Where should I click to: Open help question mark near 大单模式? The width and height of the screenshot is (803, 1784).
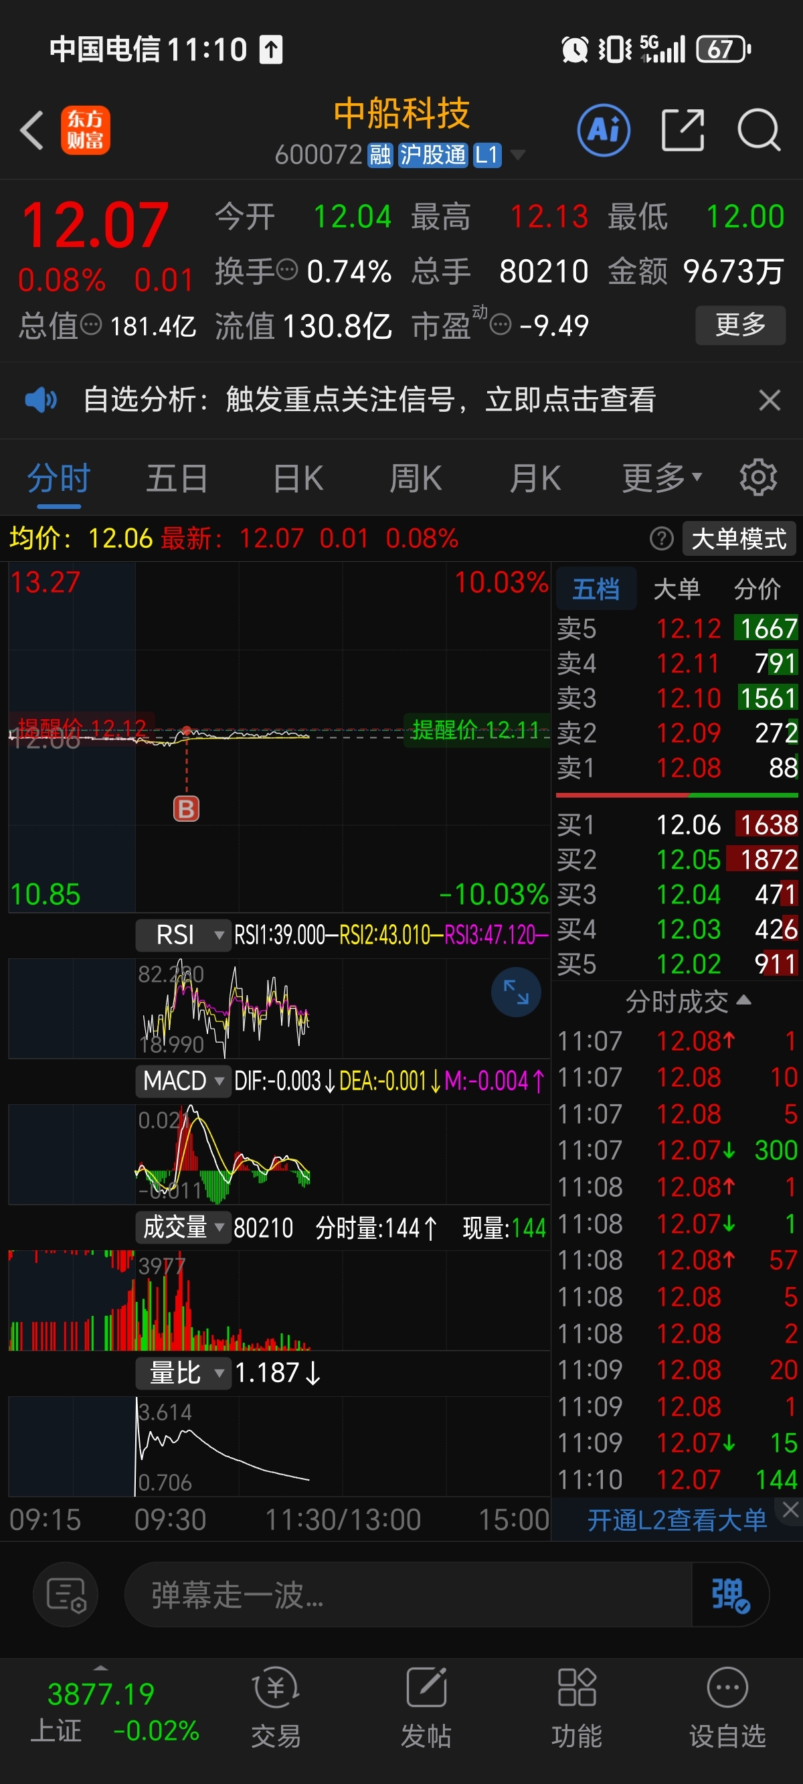(661, 538)
